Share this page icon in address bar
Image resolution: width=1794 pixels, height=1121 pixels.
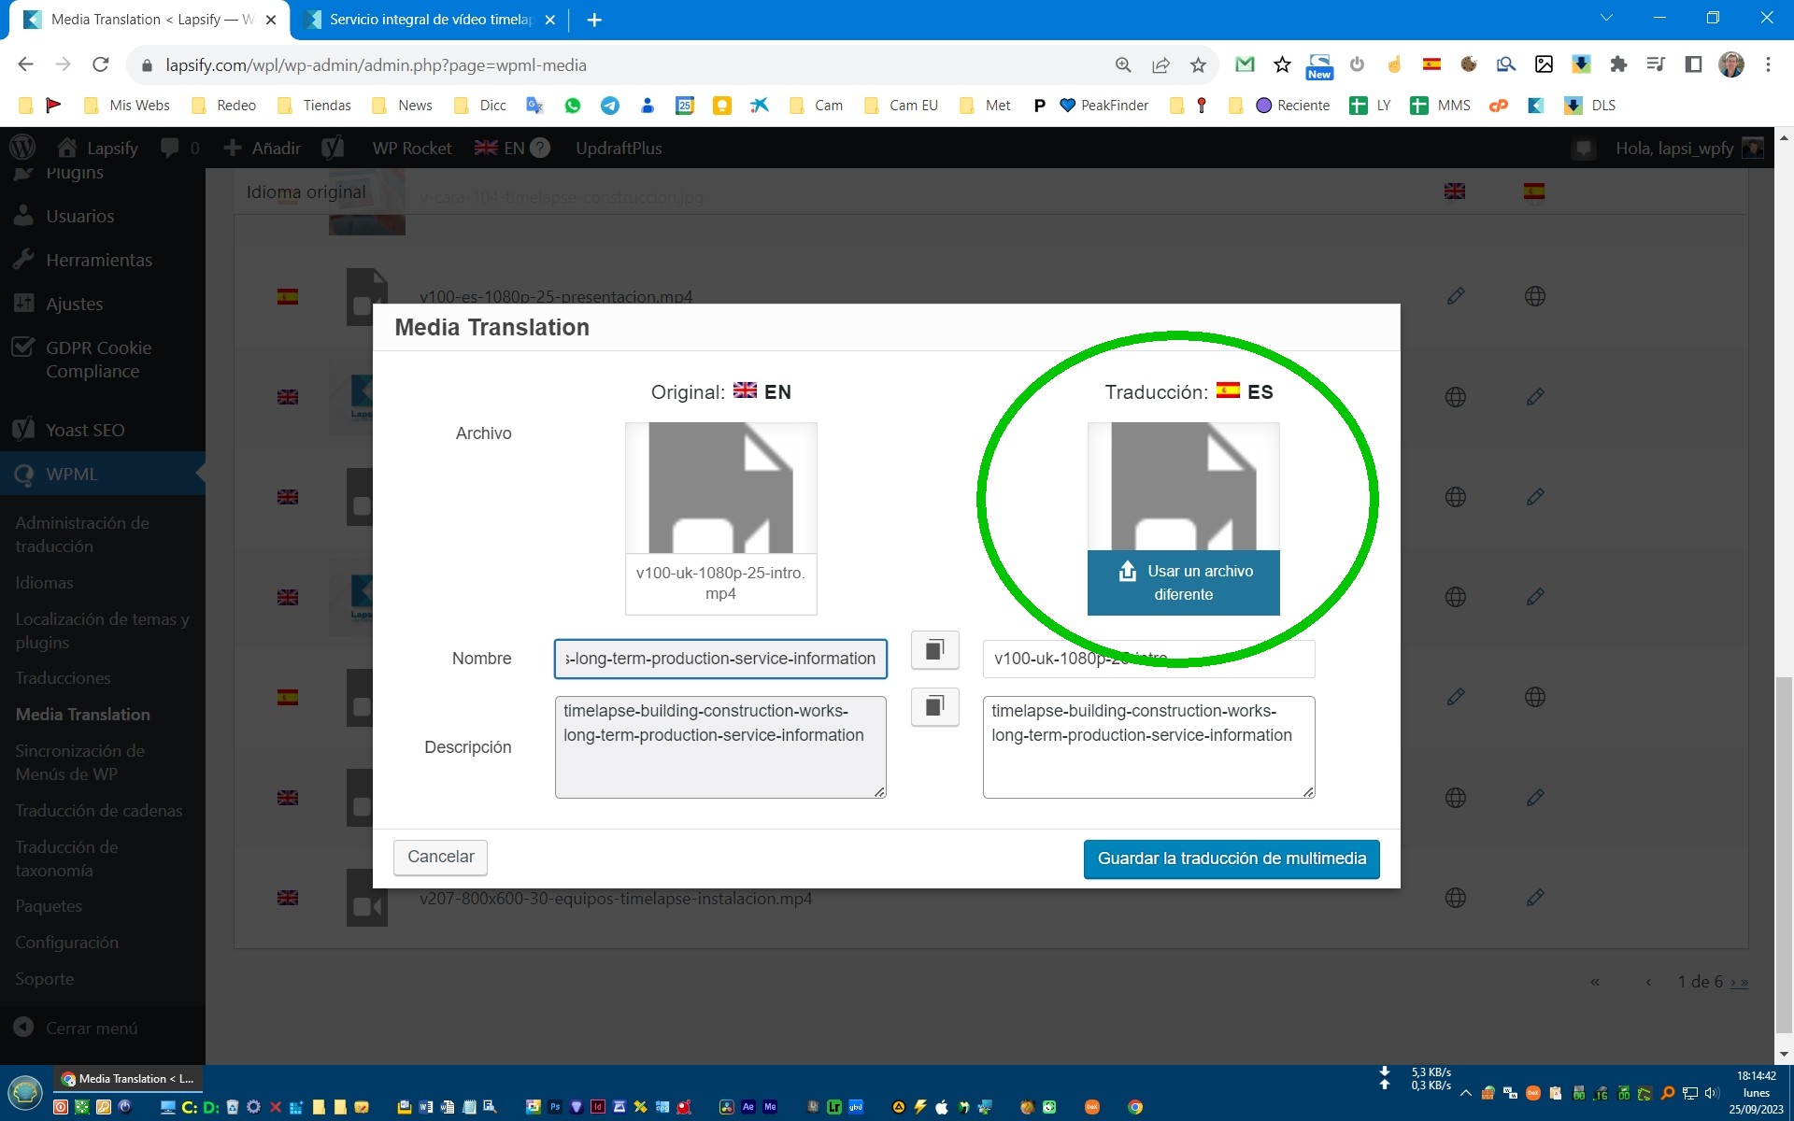(x=1160, y=64)
